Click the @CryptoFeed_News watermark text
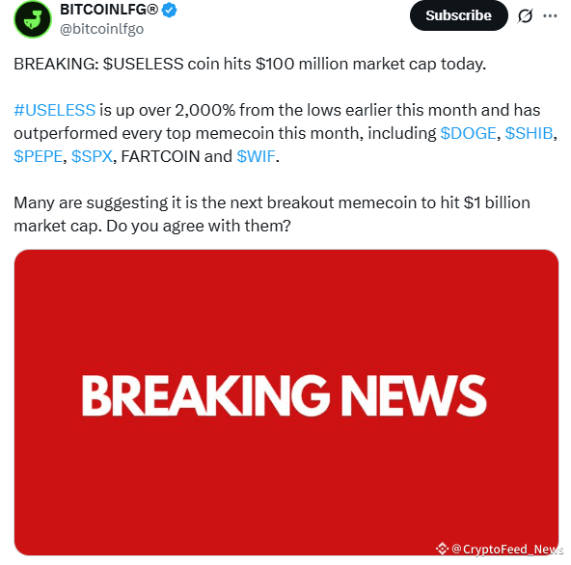The height and width of the screenshot is (565, 571). [x=507, y=549]
